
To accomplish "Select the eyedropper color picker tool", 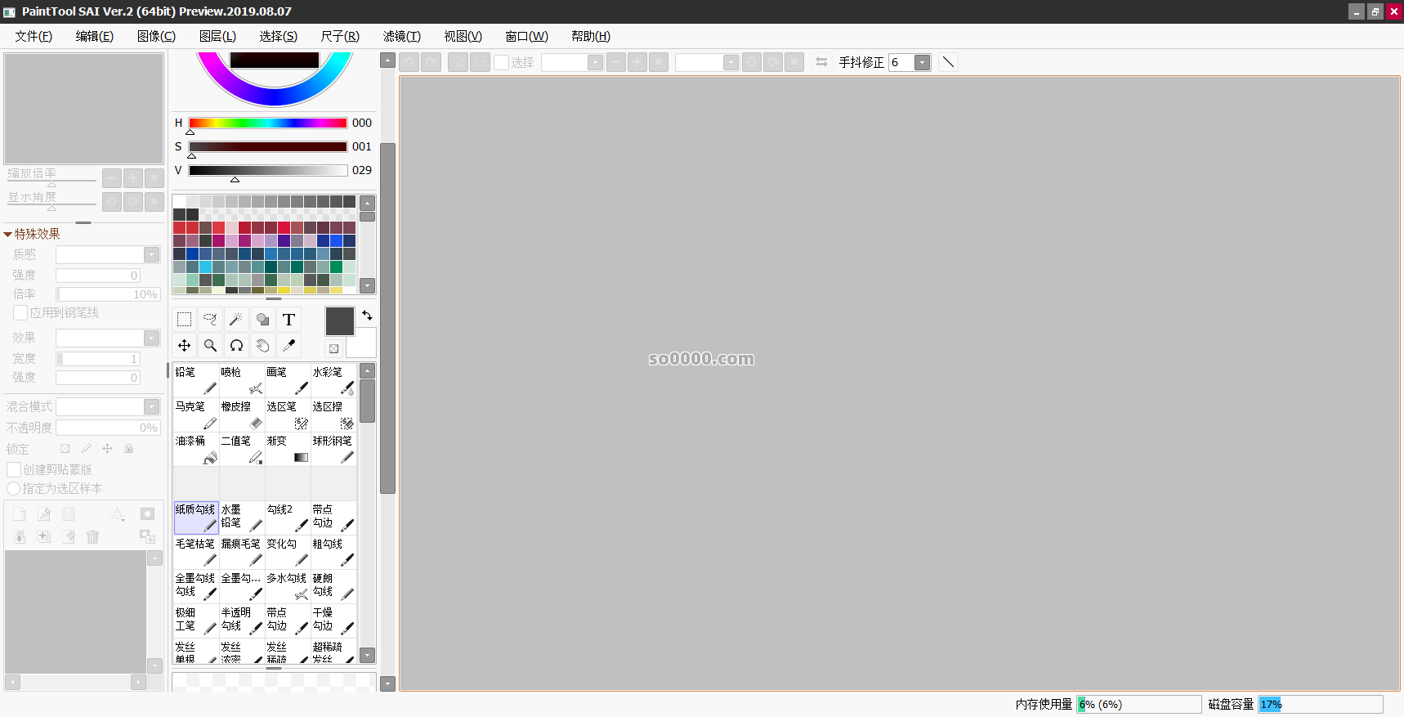I will [x=288, y=346].
